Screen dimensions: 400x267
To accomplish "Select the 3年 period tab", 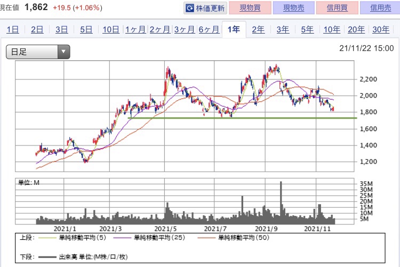I will (x=283, y=30).
